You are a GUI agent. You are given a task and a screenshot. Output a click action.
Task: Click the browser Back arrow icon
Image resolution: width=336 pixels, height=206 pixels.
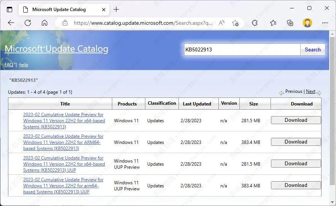click(x=11, y=23)
